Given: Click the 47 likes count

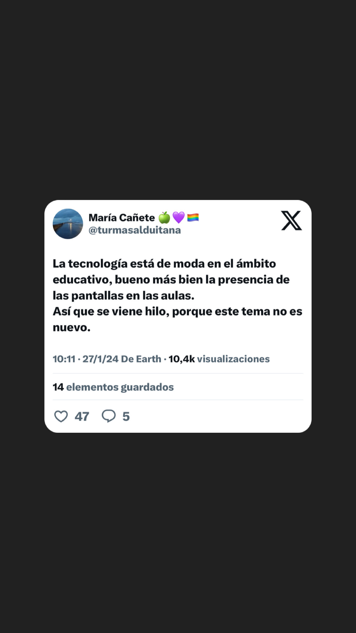Looking at the screenshot, I should (82, 416).
